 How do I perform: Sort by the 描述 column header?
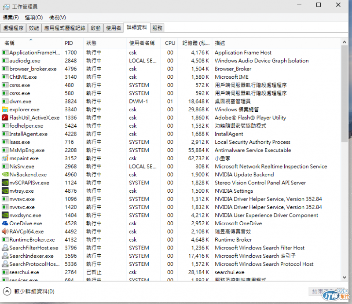point(276,43)
